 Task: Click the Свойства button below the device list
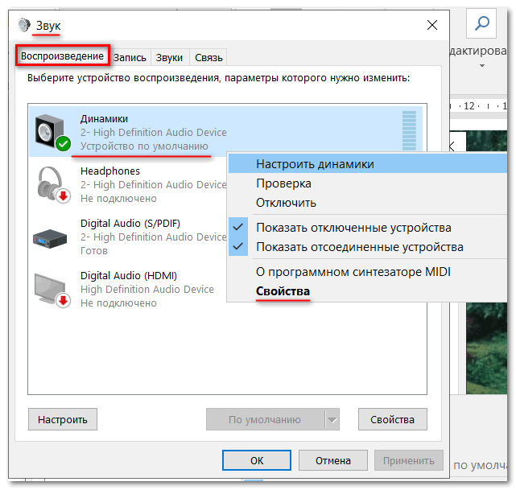pyautogui.click(x=393, y=419)
